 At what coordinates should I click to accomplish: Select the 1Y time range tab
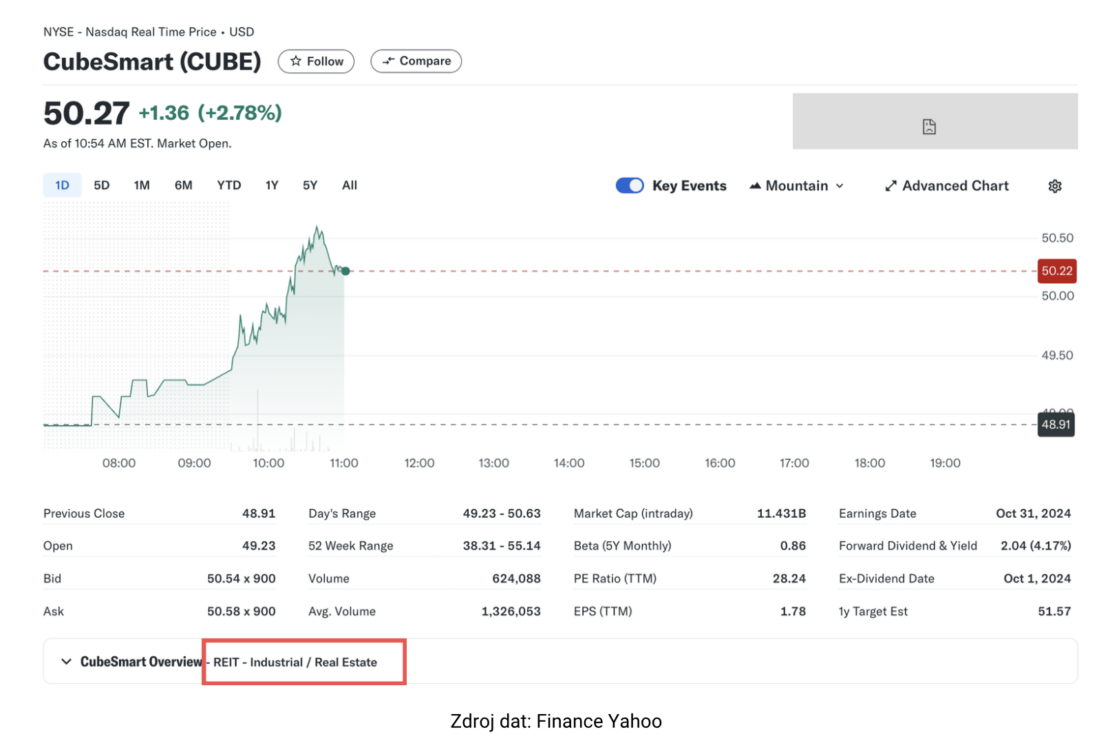click(272, 185)
